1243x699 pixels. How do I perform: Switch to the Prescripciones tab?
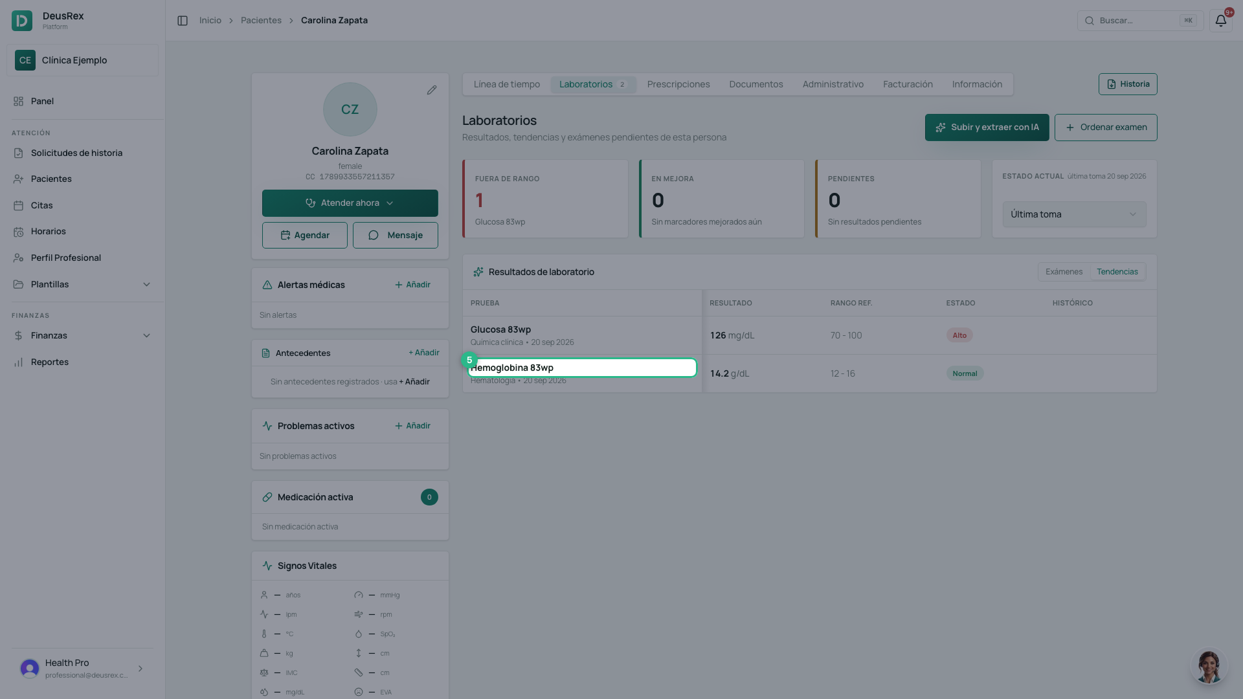[x=678, y=84]
